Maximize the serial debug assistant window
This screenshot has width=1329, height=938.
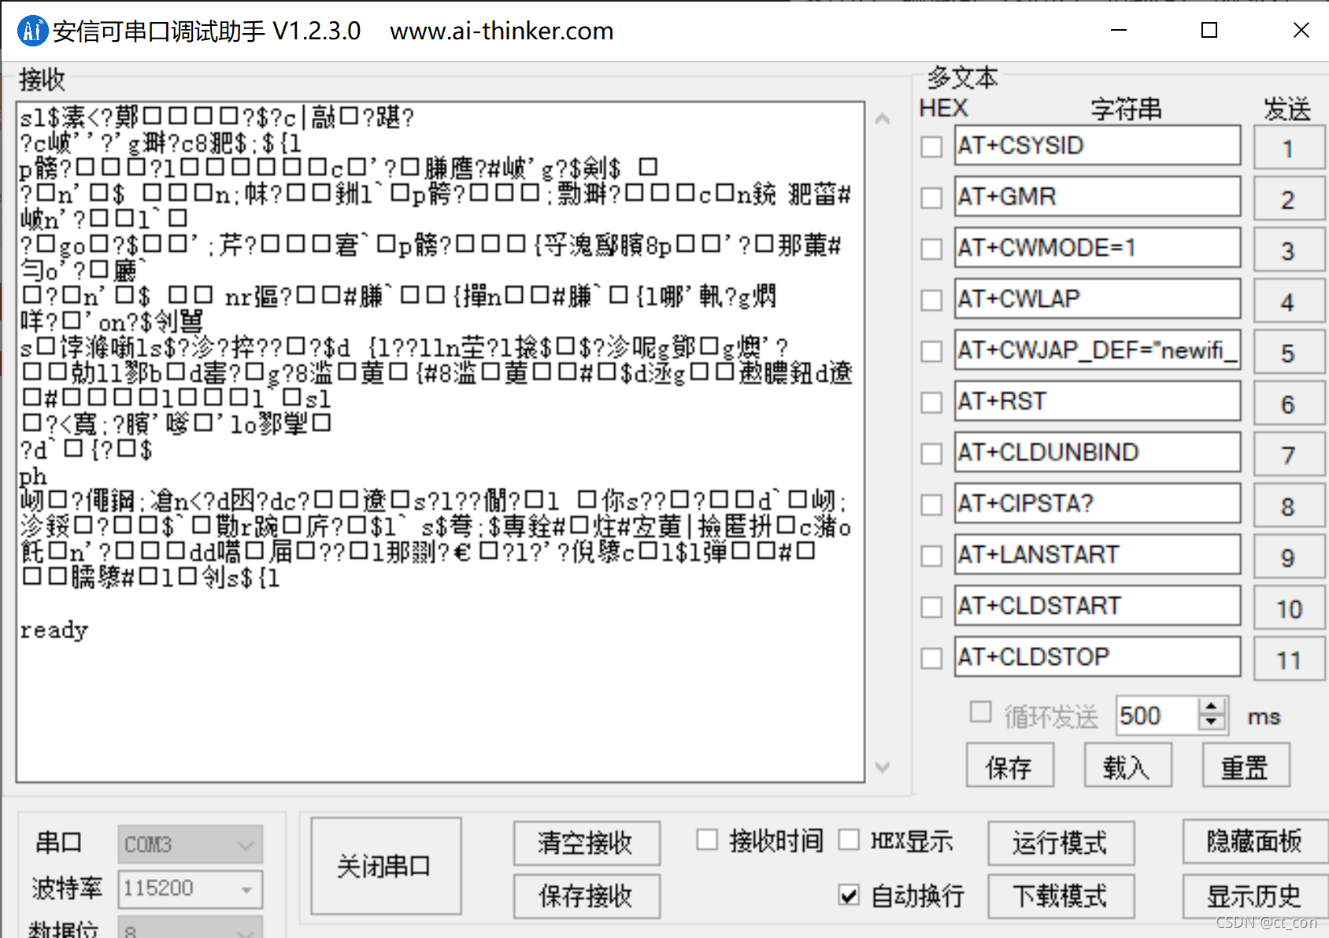(1209, 31)
